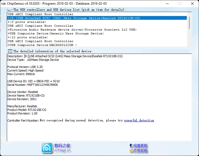Open the 检查更新 check update link
Viewport: 199px width, 156px height.
click(140, 146)
